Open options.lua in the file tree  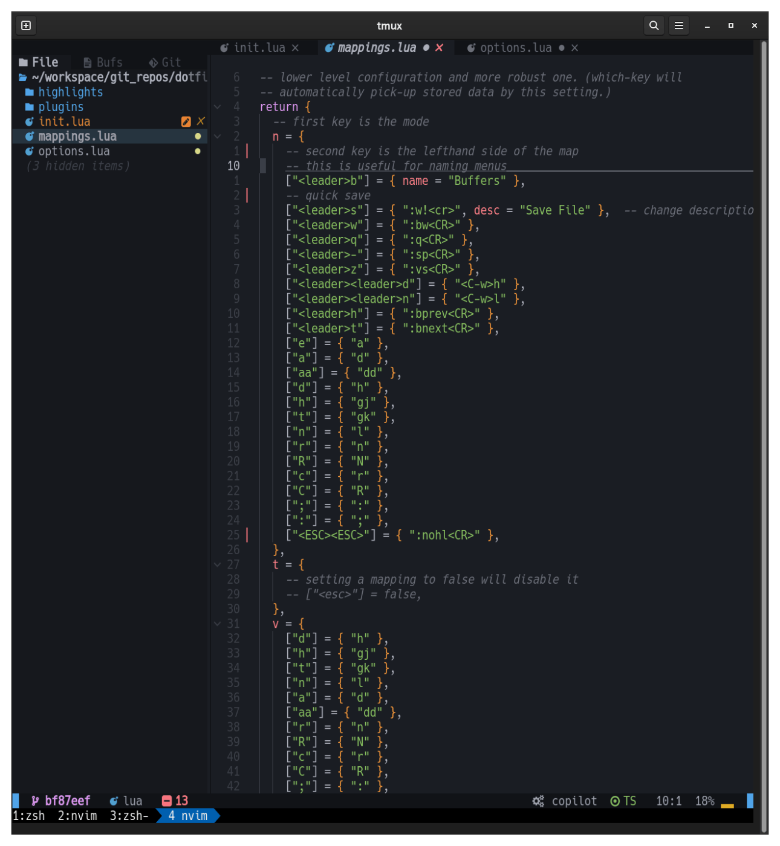click(68, 151)
